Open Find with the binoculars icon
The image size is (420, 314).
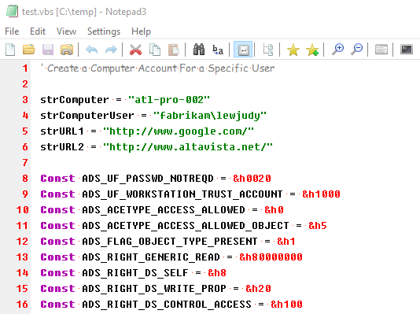tap(199, 50)
